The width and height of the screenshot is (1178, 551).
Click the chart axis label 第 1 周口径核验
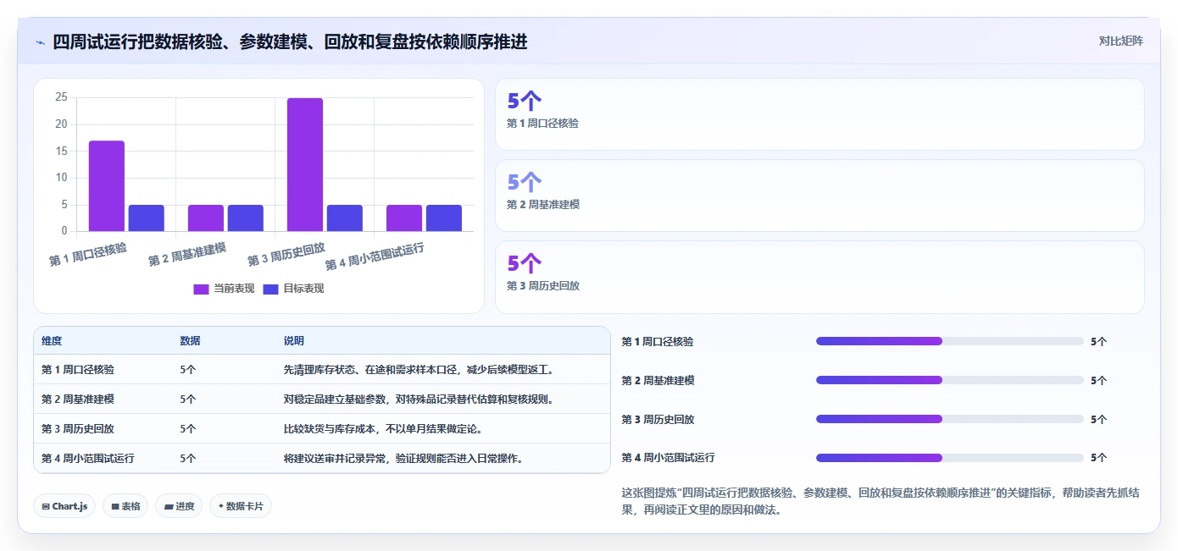(x=88, y=254)
